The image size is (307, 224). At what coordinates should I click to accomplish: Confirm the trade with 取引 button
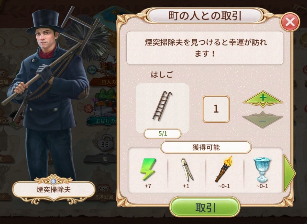(x=205, y=207)
